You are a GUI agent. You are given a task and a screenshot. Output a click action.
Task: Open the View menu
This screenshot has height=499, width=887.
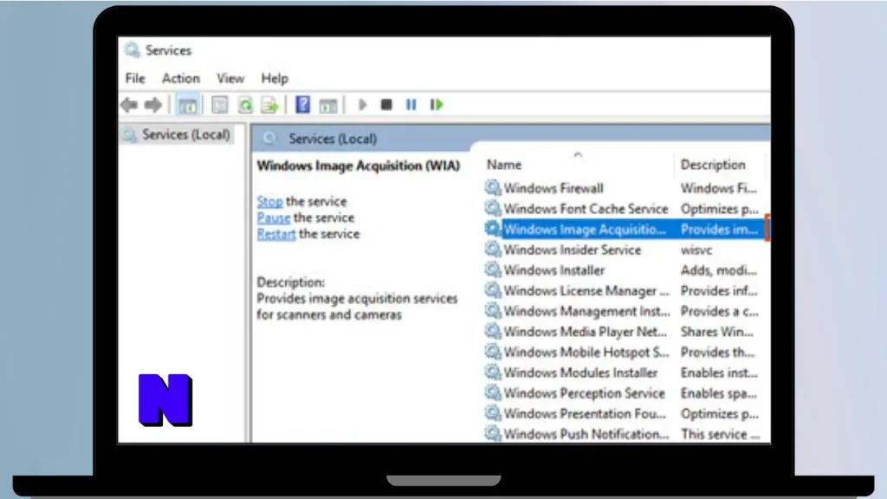click(230, 78)
